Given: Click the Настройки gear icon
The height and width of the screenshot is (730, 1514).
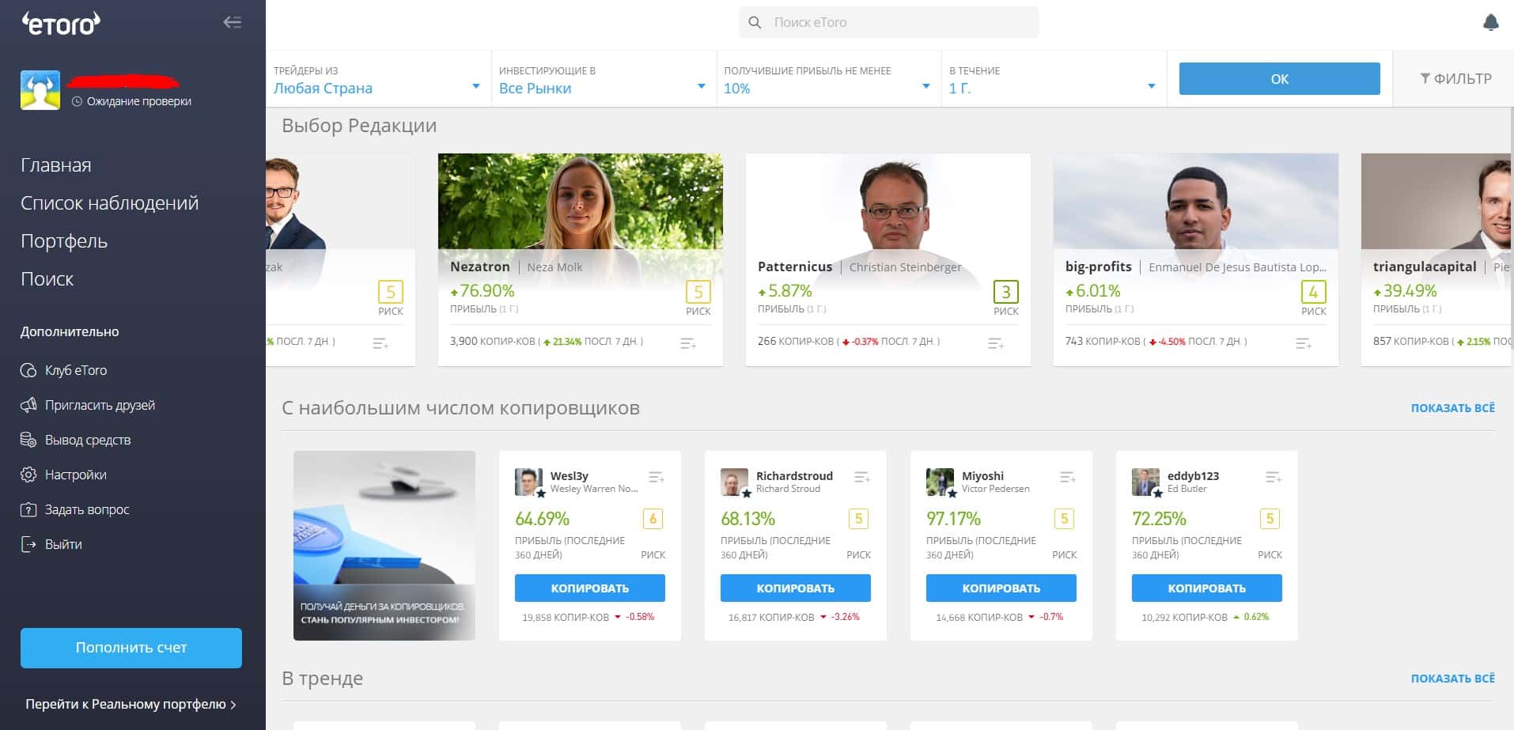Looking at the screenshot, I should [28, 475].
